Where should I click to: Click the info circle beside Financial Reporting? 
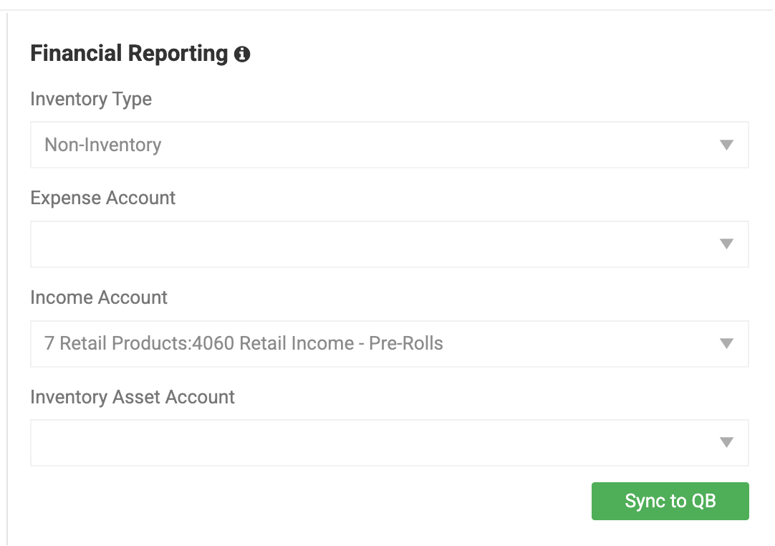click(242, 53)
